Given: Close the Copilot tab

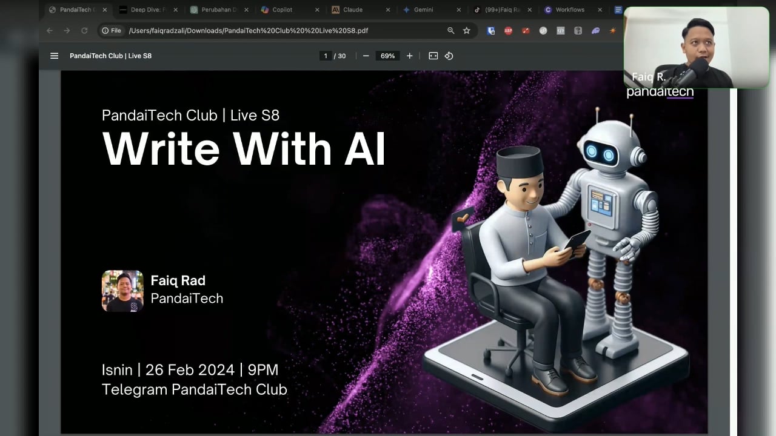Looking at the screenshot, I should [x=317, y=10].
